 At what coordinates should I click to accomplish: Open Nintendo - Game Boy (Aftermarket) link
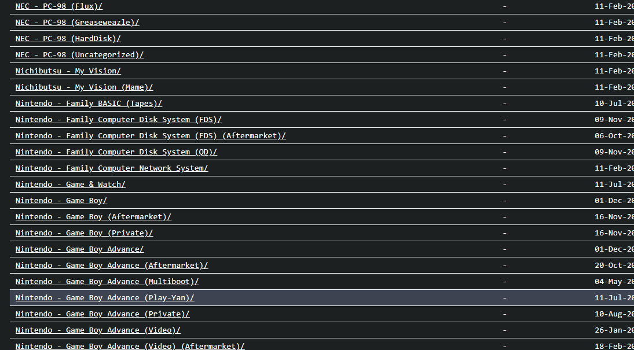click(93, 216)
